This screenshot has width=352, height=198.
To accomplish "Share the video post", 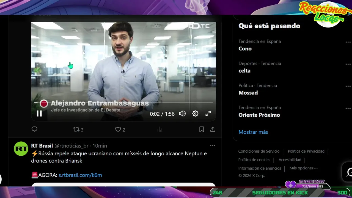I will coord(213,129).
